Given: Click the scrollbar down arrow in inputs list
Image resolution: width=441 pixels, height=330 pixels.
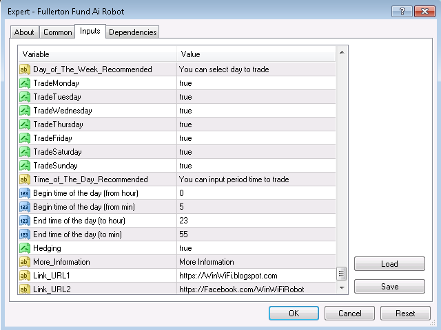Looking at the screenshot, I should point(342,288).
